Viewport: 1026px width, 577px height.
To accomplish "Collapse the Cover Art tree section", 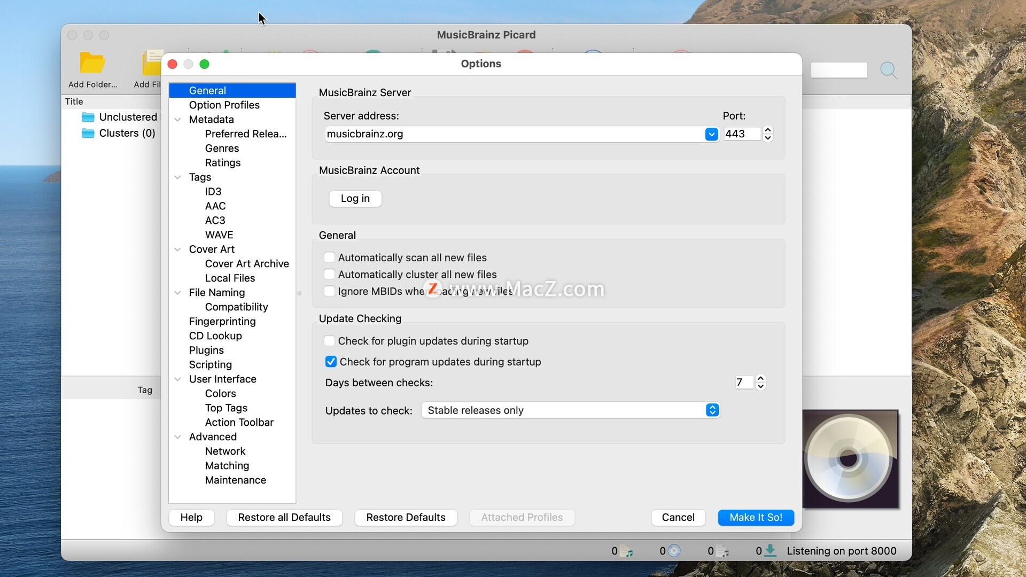I will tap(178, 249).
